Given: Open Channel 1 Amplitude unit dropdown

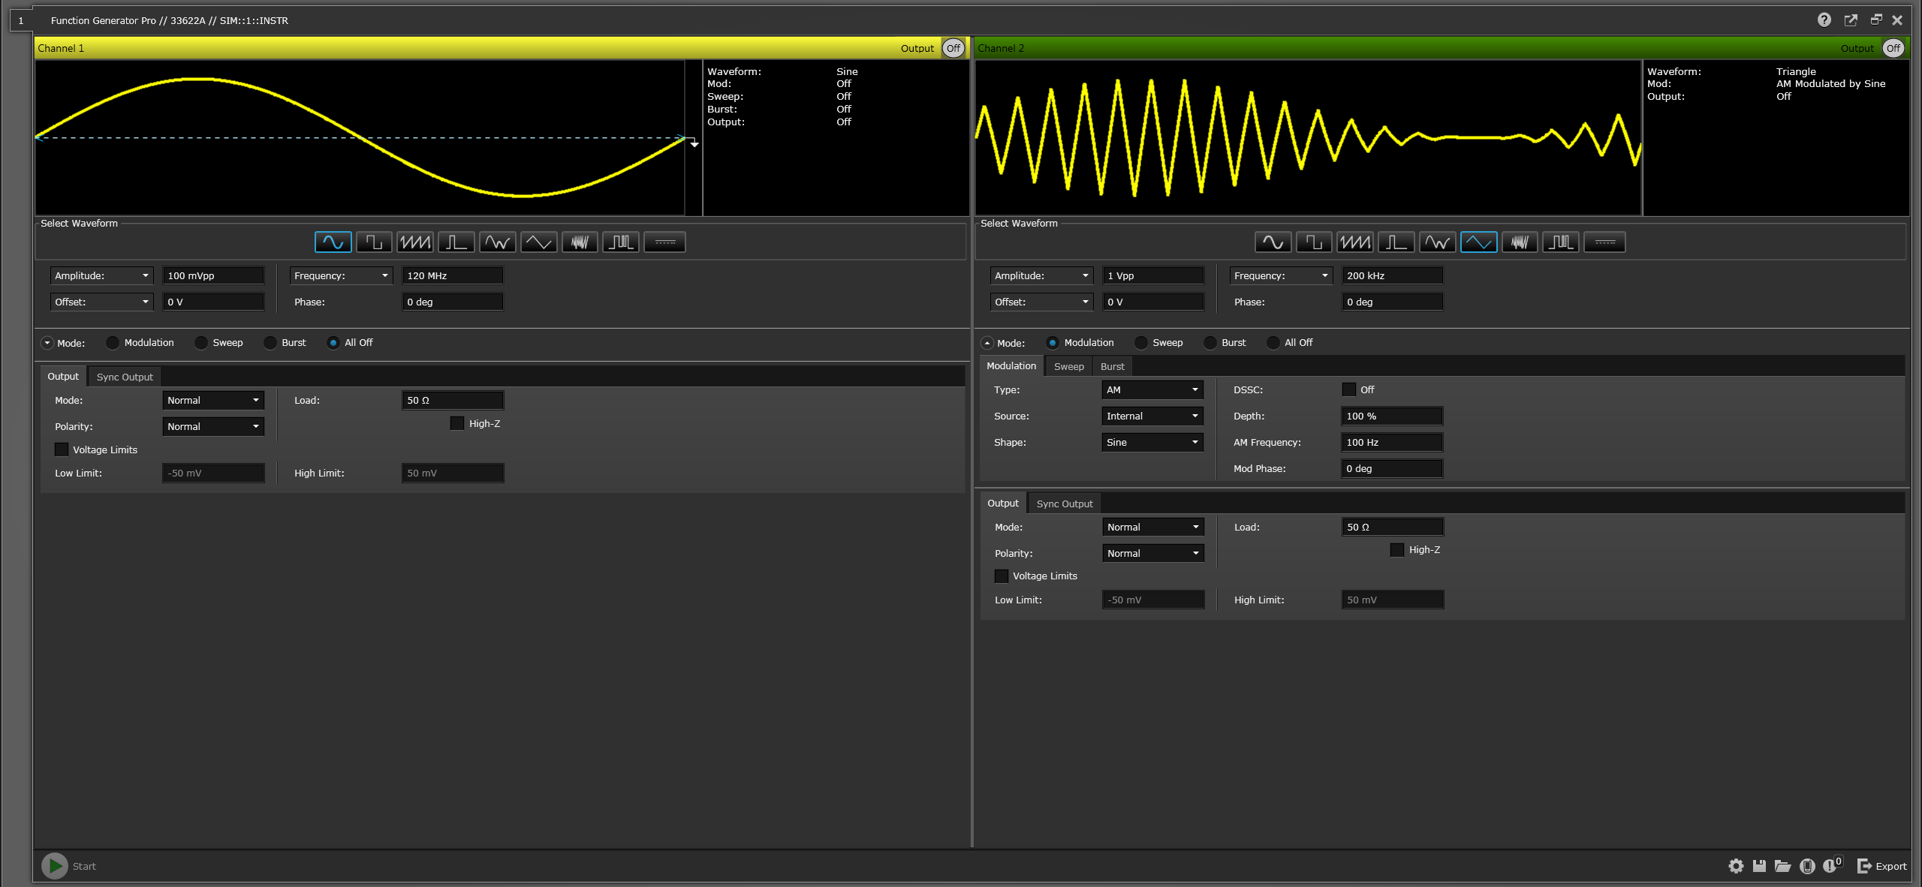Looking at the screenshot, I should click(102, 275).
